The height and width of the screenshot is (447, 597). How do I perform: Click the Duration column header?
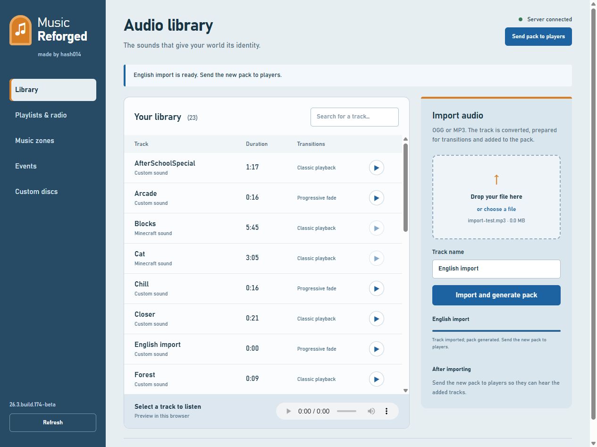point(257,144)
